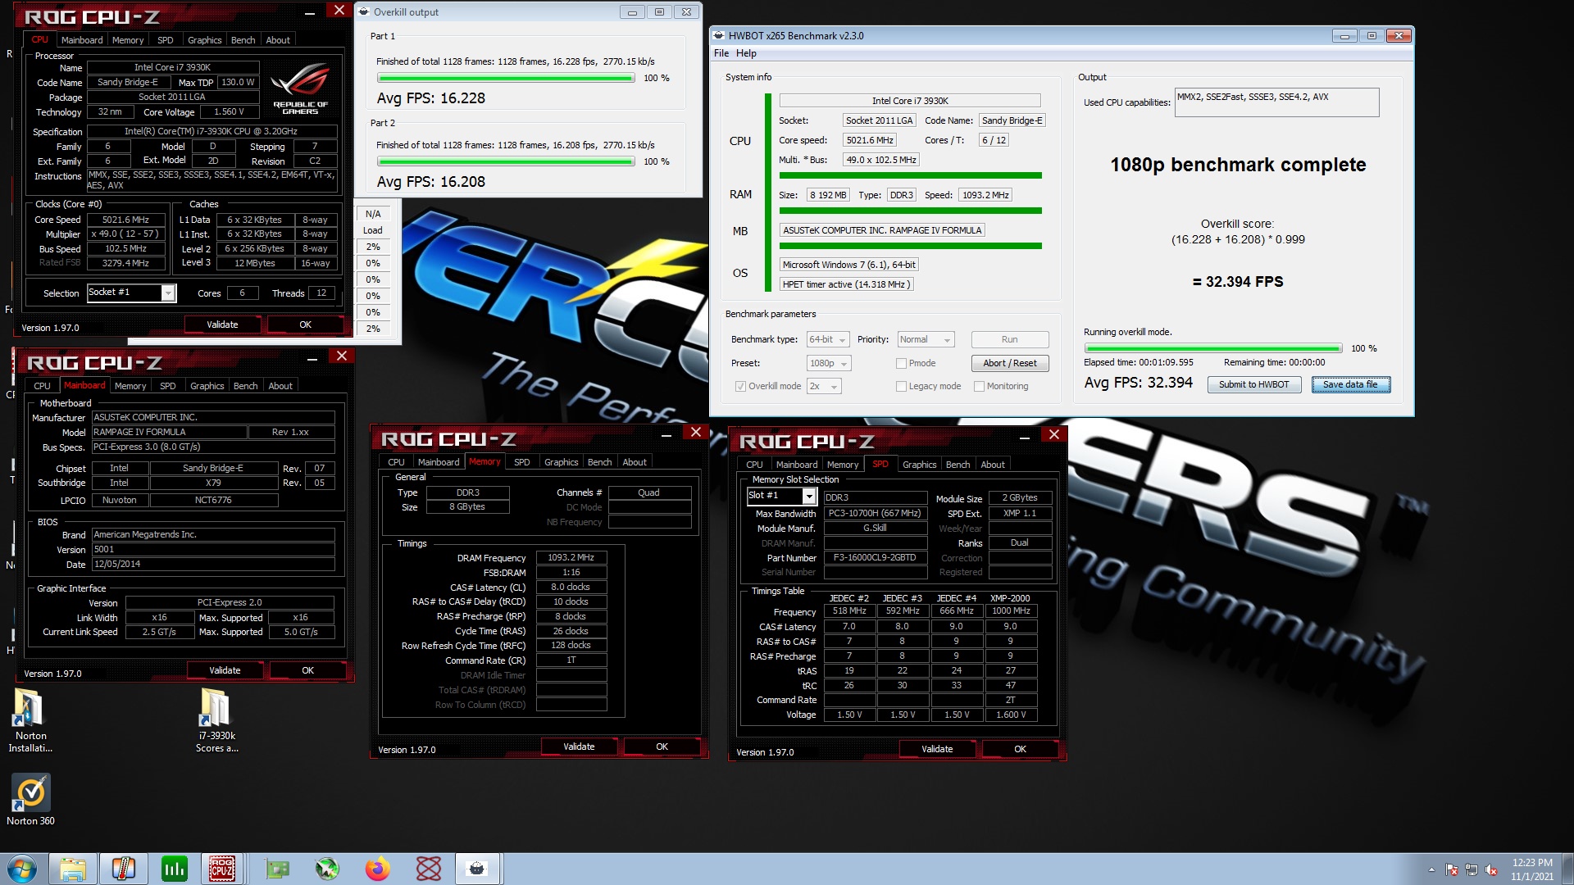The height and width of the screenshot is (885, 1574).
Task: Open the Preset 1080p dropdown
Action: coord(829,364)
